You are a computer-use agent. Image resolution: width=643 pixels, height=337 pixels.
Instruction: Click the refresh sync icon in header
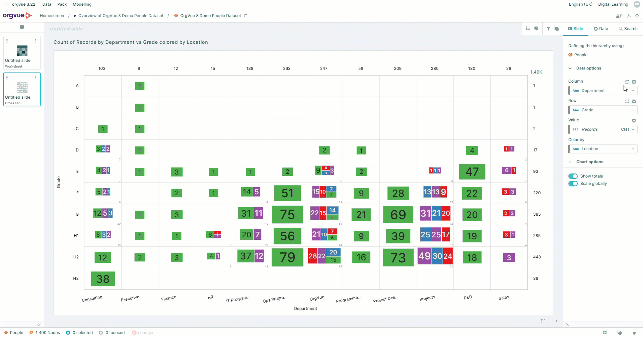[637, 16]
